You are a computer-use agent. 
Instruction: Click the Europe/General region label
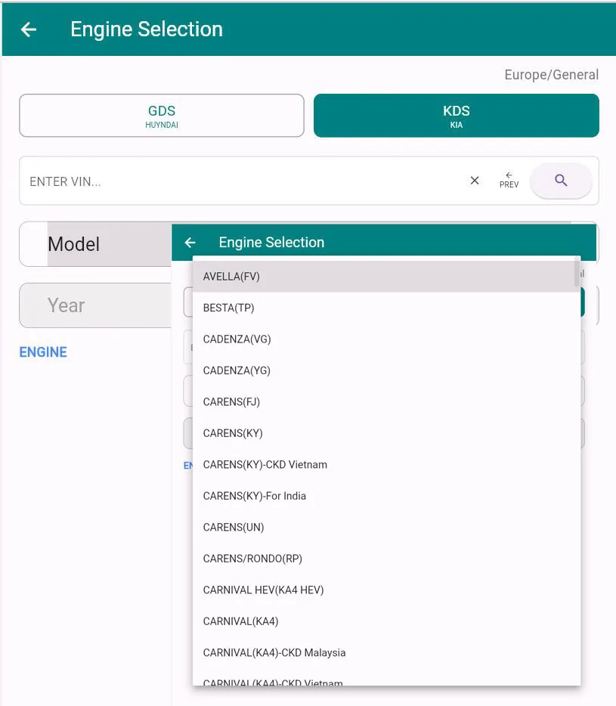pyautogui.click(x=551, y=75)
